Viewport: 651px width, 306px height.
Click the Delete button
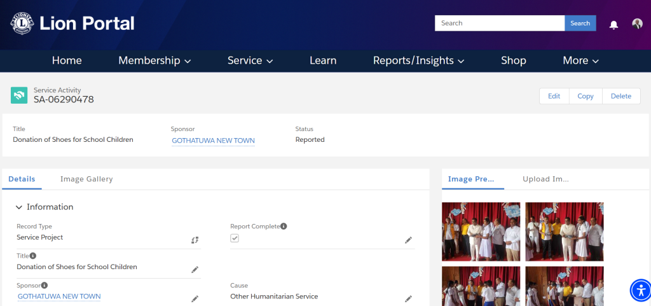click(x=621, y=96)
